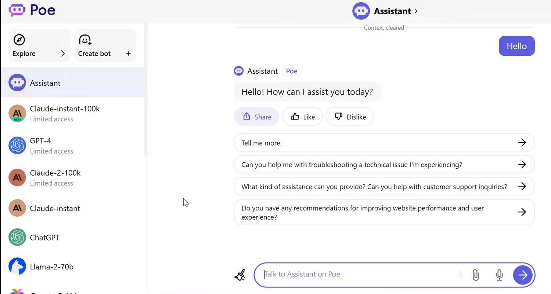
Task: Click the plus sign on Create bot
Action: 128,54
